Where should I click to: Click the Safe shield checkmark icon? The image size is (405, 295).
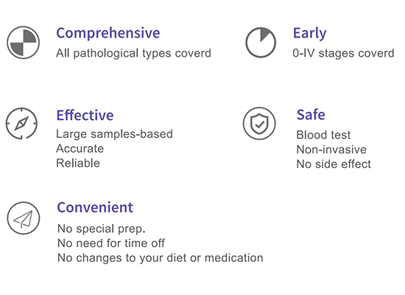(x=259, y=123)
